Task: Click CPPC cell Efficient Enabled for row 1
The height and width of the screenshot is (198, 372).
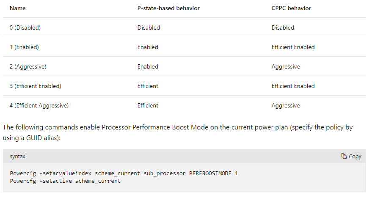Action: pos(293,47)
